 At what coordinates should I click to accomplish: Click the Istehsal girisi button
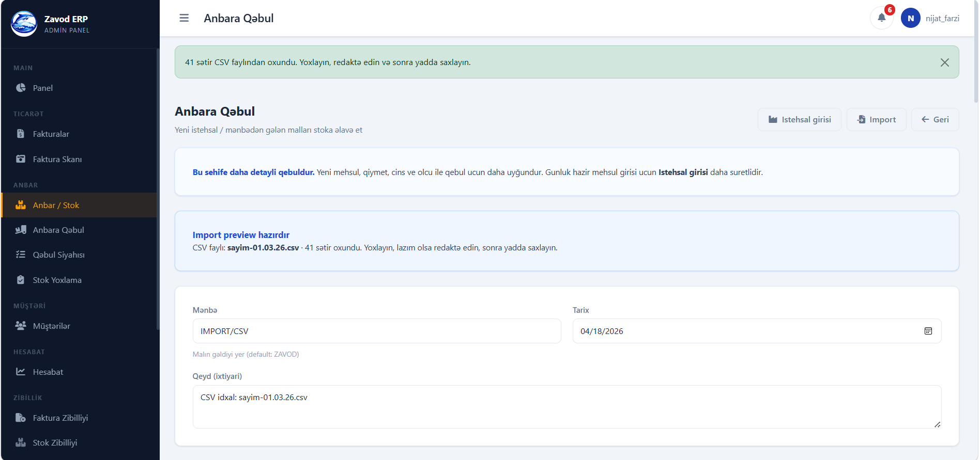pyautogui.click(x=799, y=120)
